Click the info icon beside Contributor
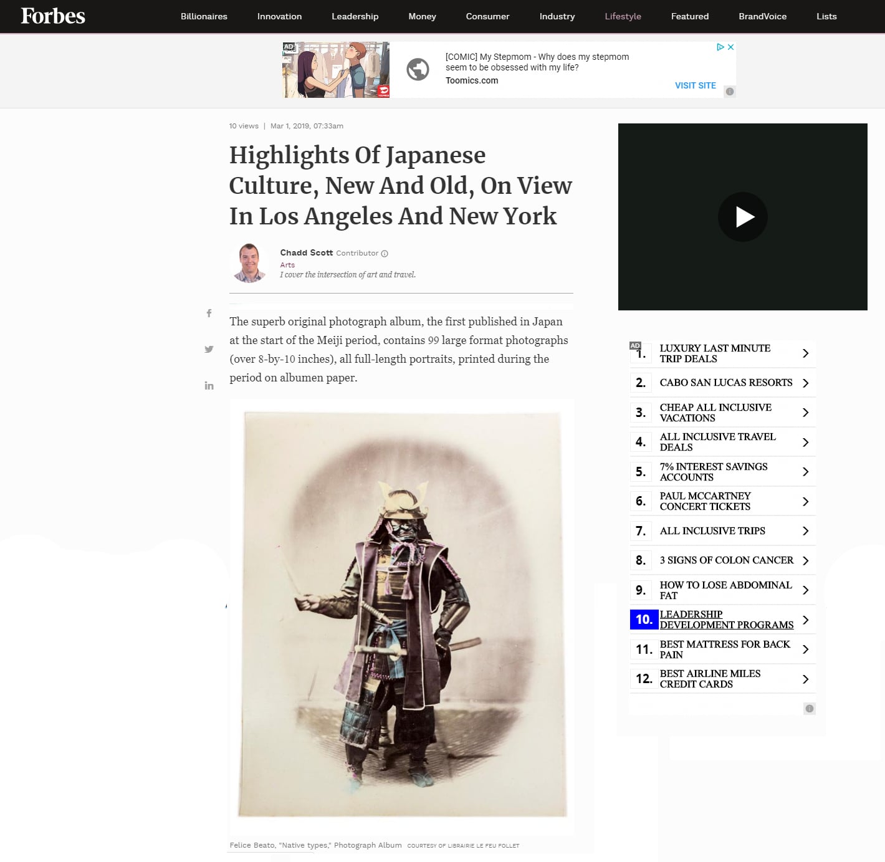 [x=385, y=254]
